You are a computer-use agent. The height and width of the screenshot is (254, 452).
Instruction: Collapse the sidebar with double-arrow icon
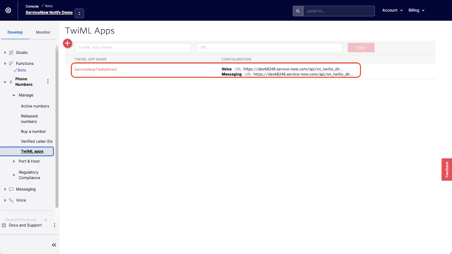pyautogui.click(x=54, y=245)
